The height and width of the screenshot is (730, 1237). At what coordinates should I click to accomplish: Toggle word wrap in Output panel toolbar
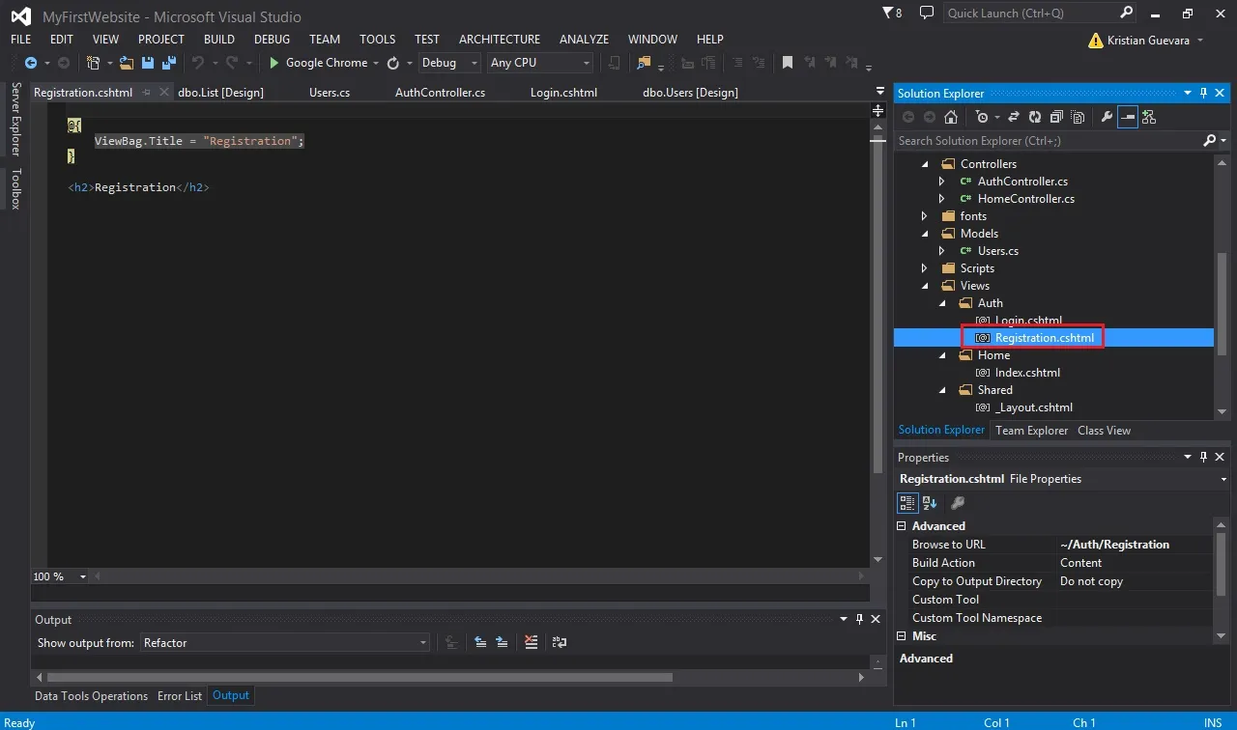point(560,642)
